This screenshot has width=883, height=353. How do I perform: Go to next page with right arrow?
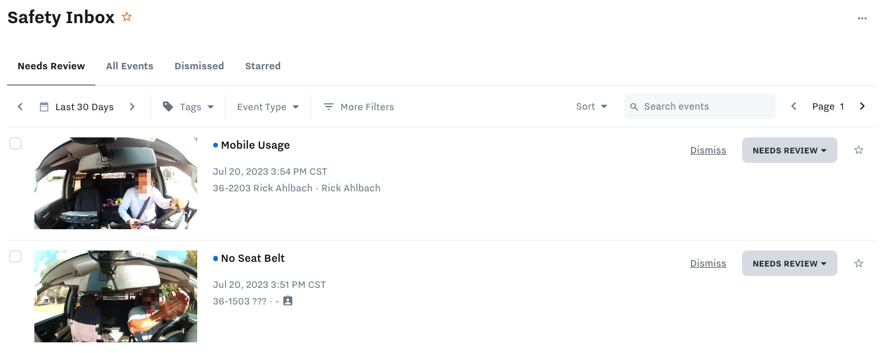(862, 106)
